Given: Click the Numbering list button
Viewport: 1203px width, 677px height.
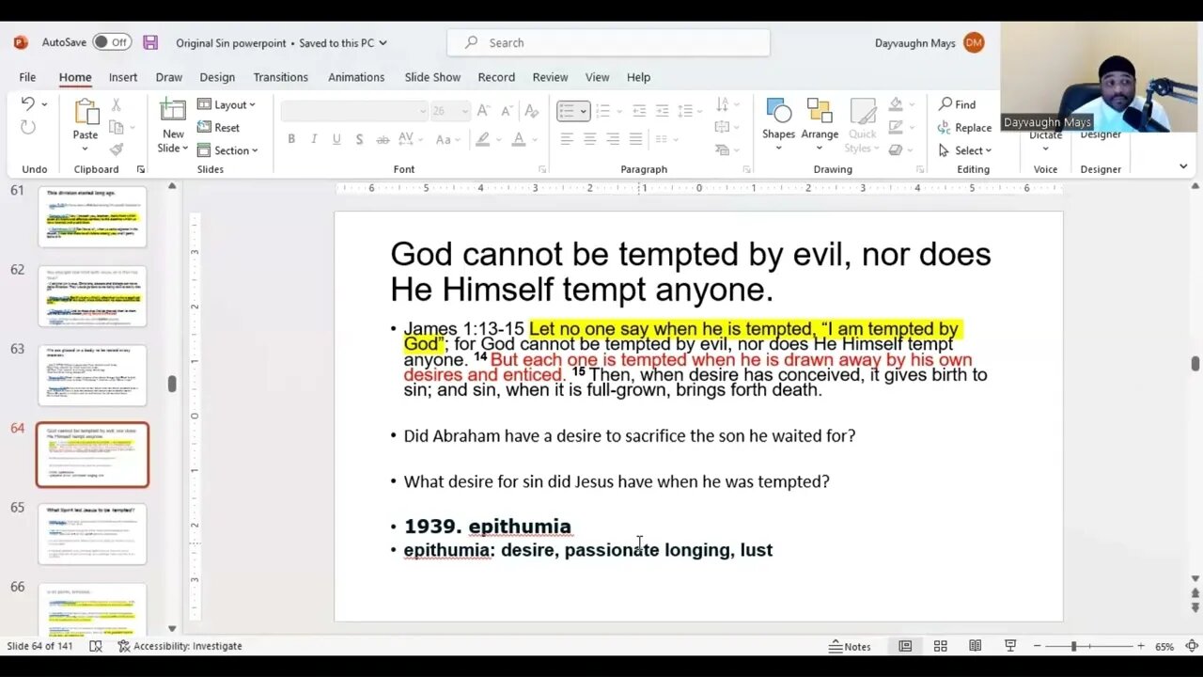Looking at the screenshot, I should coord(602,111).
